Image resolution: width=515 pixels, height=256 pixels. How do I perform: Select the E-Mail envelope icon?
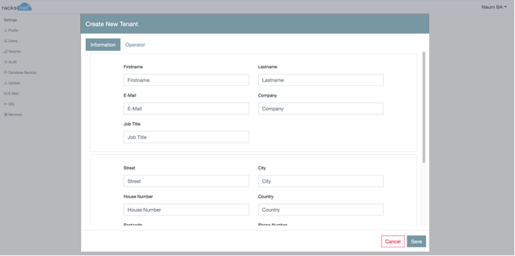[x=6, y=93]
